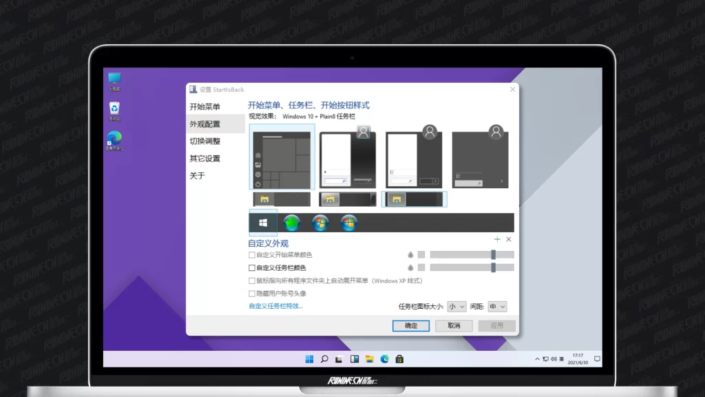Open the Recycle Bin desktop icon
Image resolution: width=705 pixels, height=397 pixels.
pos(114,110)
